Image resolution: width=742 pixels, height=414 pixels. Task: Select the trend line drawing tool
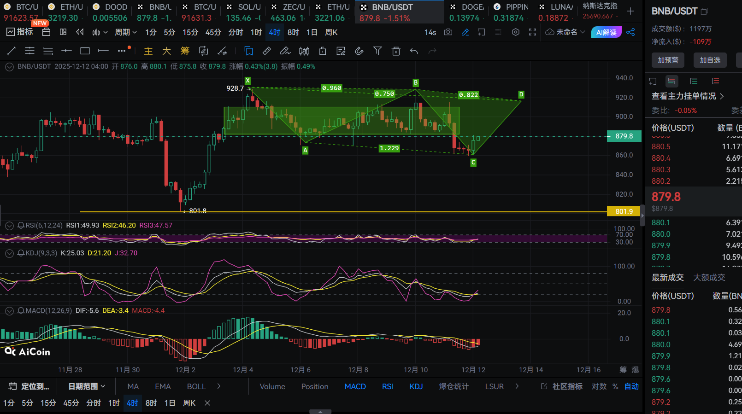[12, 51]
